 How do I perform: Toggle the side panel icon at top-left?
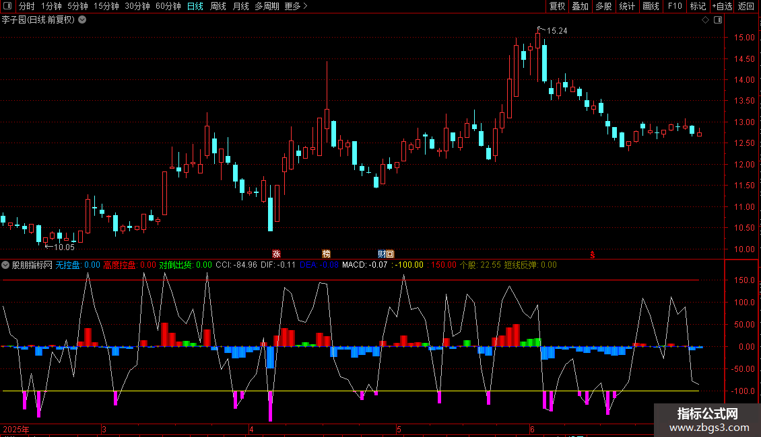tap(7, 6)
